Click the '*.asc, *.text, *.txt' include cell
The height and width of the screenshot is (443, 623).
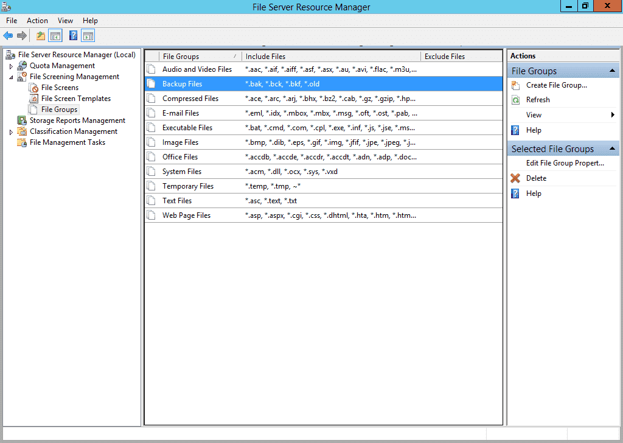coord(271,201)
